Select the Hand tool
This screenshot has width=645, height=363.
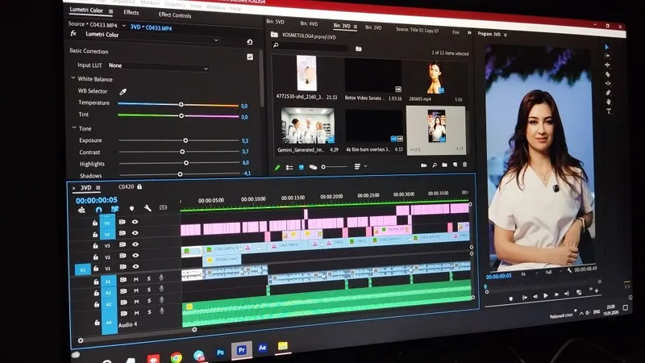(x=609, y=102)
